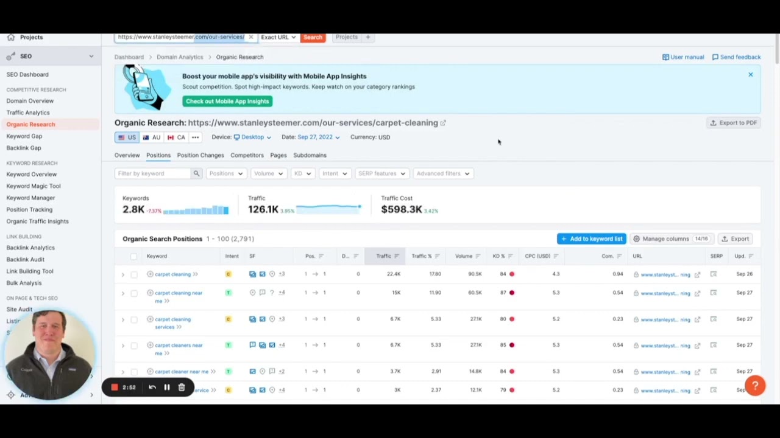The image size is (780, 438).
Task: Open the KD filter dropdown
Action: [x=302, y=173]
